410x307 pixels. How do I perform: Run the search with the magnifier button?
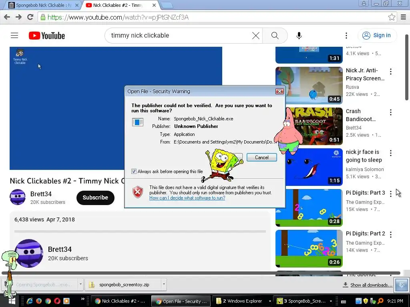point(275,36)
